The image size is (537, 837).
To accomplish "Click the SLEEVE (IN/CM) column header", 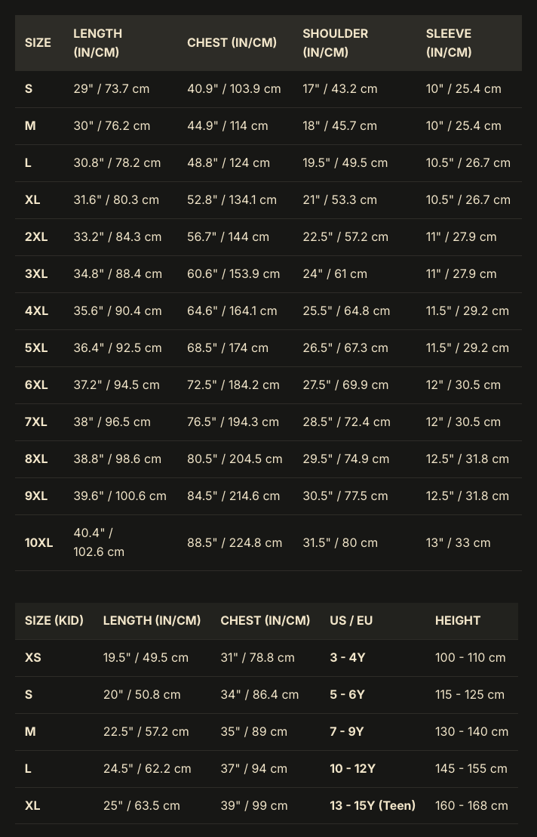I will [449, 43].
